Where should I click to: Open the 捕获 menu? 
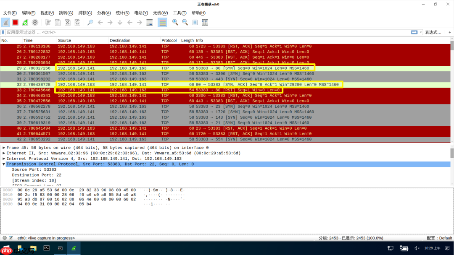(85, 13)
